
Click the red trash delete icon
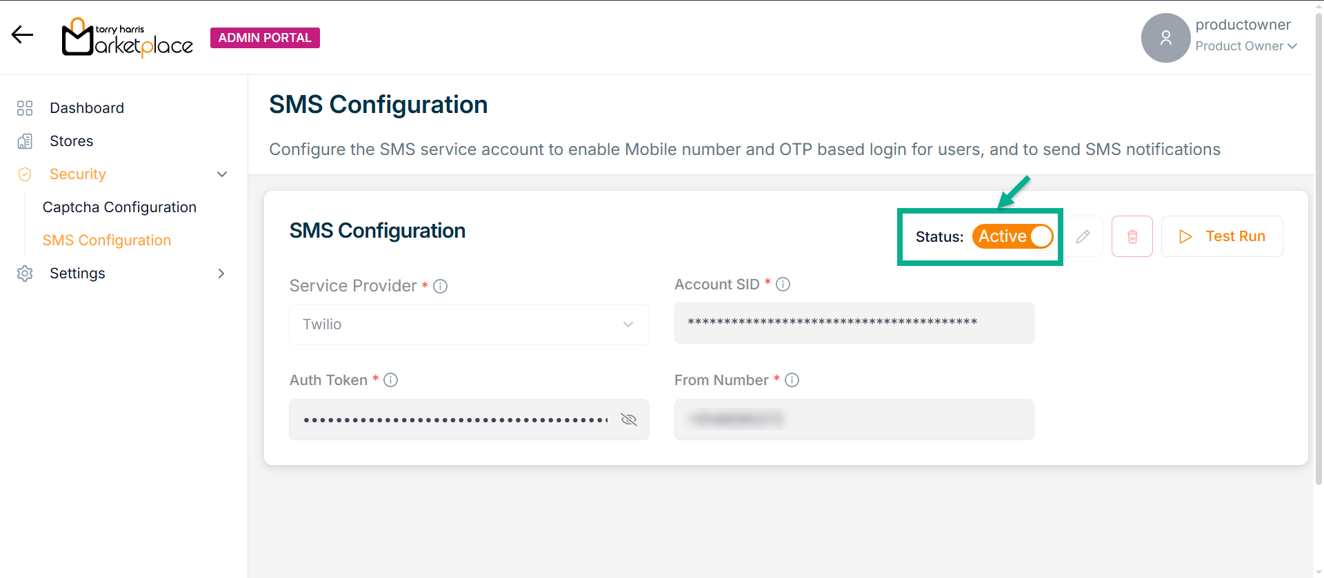point(1132,236)
